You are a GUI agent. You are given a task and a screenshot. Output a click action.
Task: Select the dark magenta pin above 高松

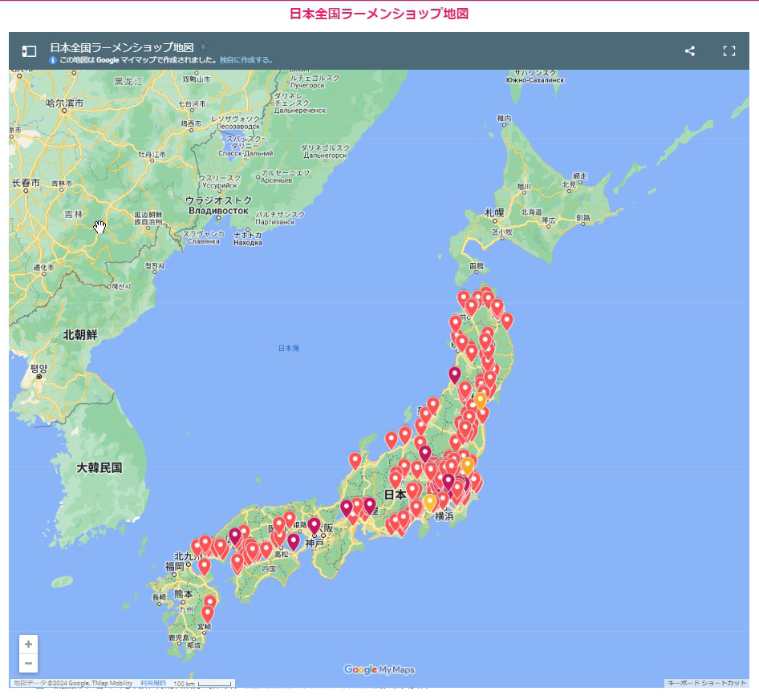tap(294, 541)
